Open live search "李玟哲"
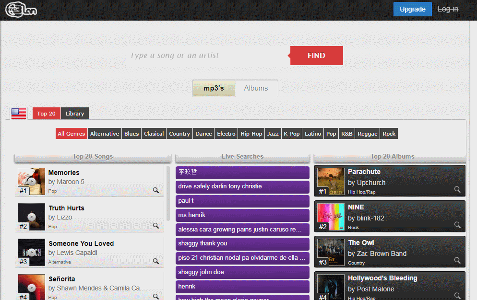Viewport: 477px width, 300px height. tap(242, 173)
